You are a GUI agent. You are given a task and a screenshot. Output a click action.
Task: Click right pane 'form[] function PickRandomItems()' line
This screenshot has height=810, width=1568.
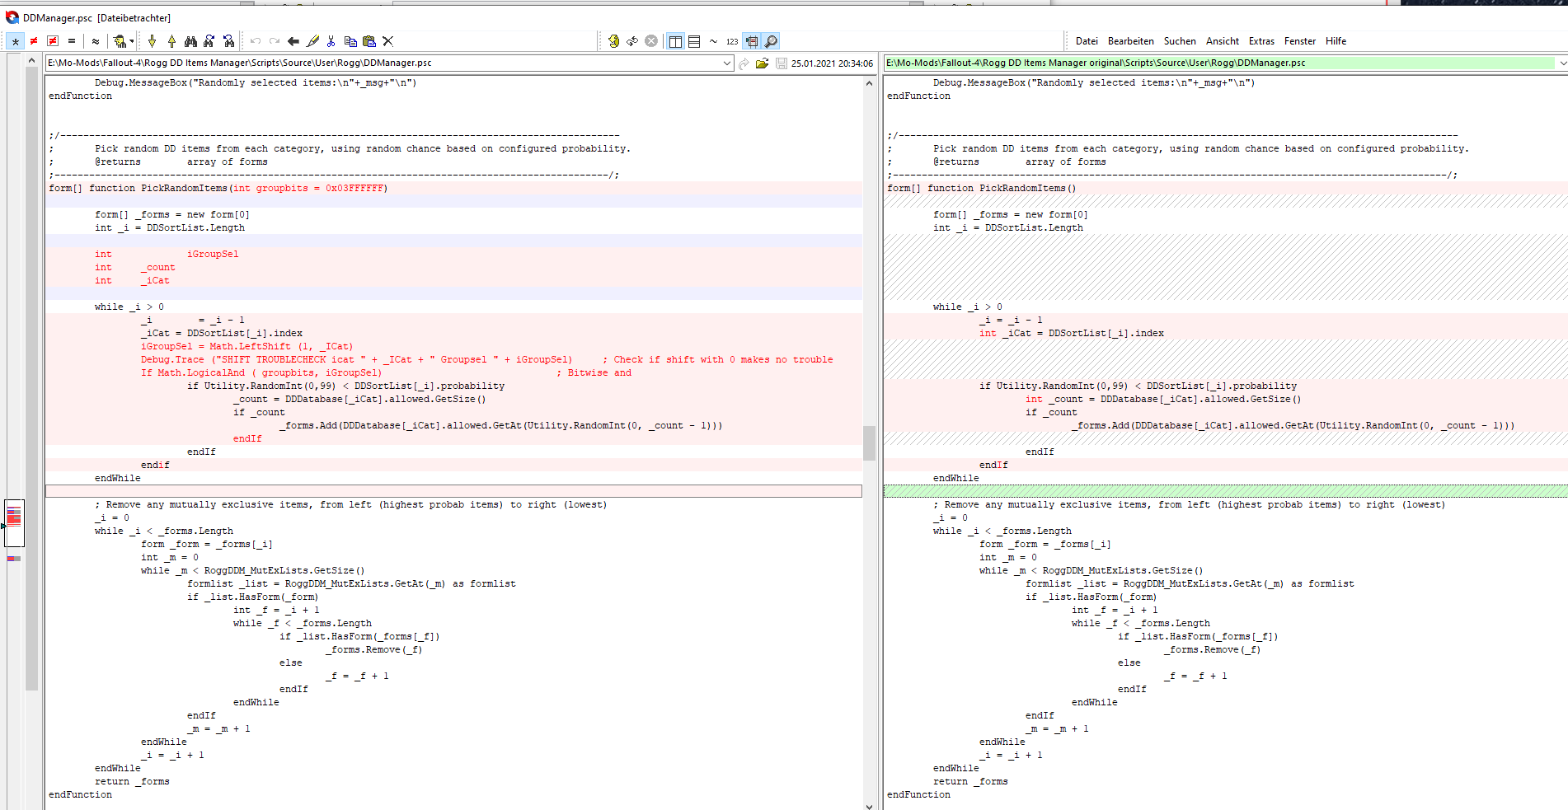981,188
